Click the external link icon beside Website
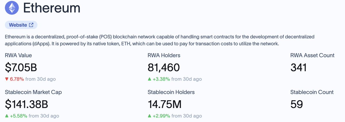Image resolution: width=345 pixels, height=122 pixels. (31, 25)
